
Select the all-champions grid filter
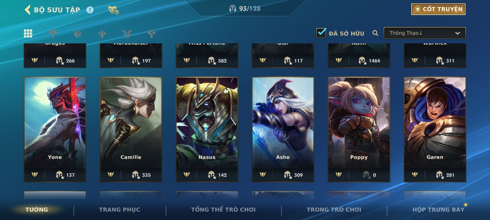pos(28,33)
